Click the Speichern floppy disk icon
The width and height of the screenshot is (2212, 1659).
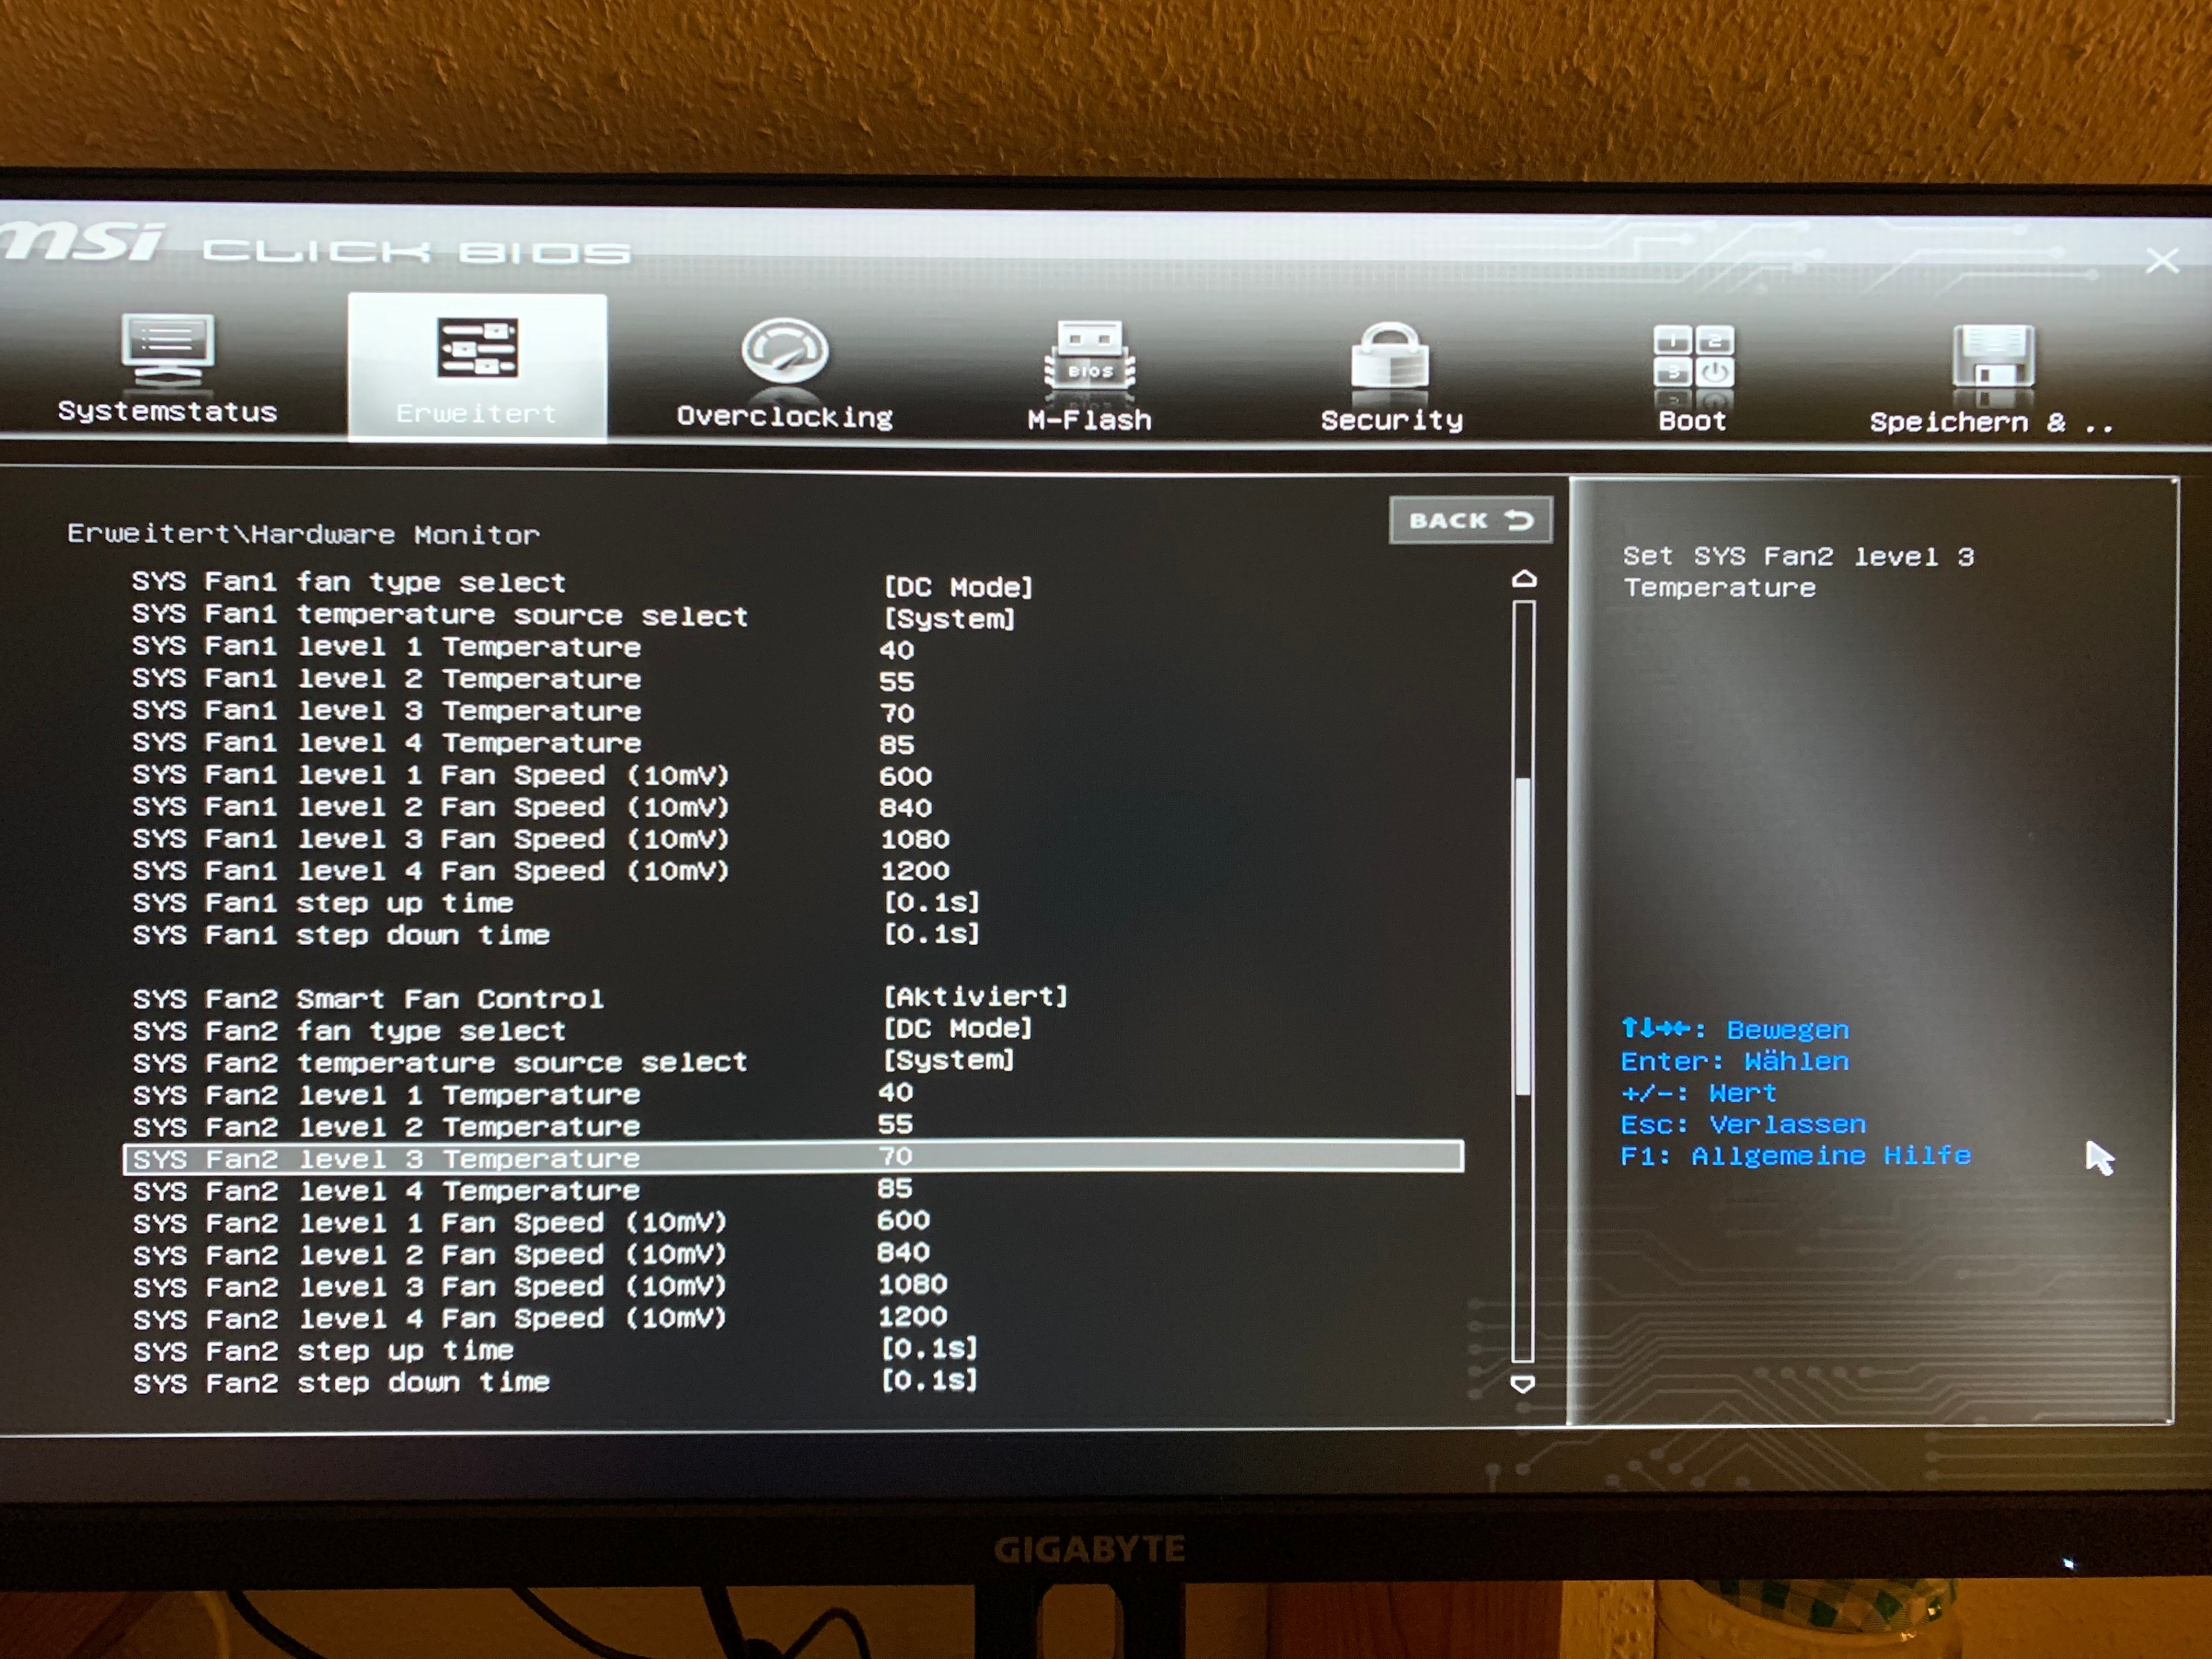coord(1992,357)
